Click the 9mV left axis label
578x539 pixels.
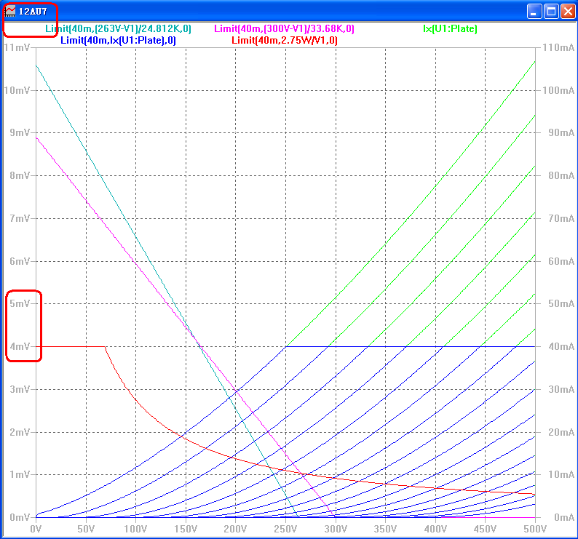(x=19, y=132)
